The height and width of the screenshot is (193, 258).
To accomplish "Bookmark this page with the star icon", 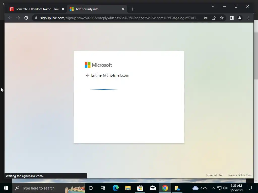I will pos(222,18).
